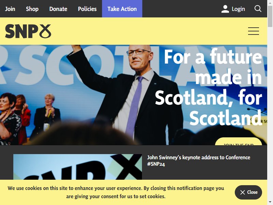
Task: Click the user profile icon beside Login
Action: pyautogui.click(x=225, y=9)
